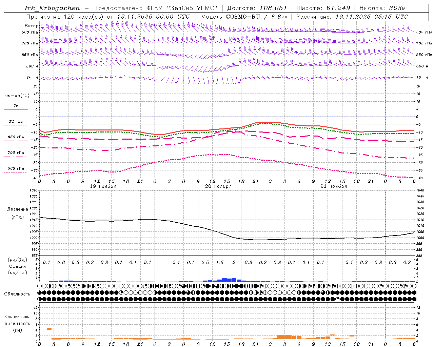Select the Прогноз на 120 часа(ов) forecast text
Image resolution: width=434 pixels, height=347 pixels.
(x=65, y=17)
